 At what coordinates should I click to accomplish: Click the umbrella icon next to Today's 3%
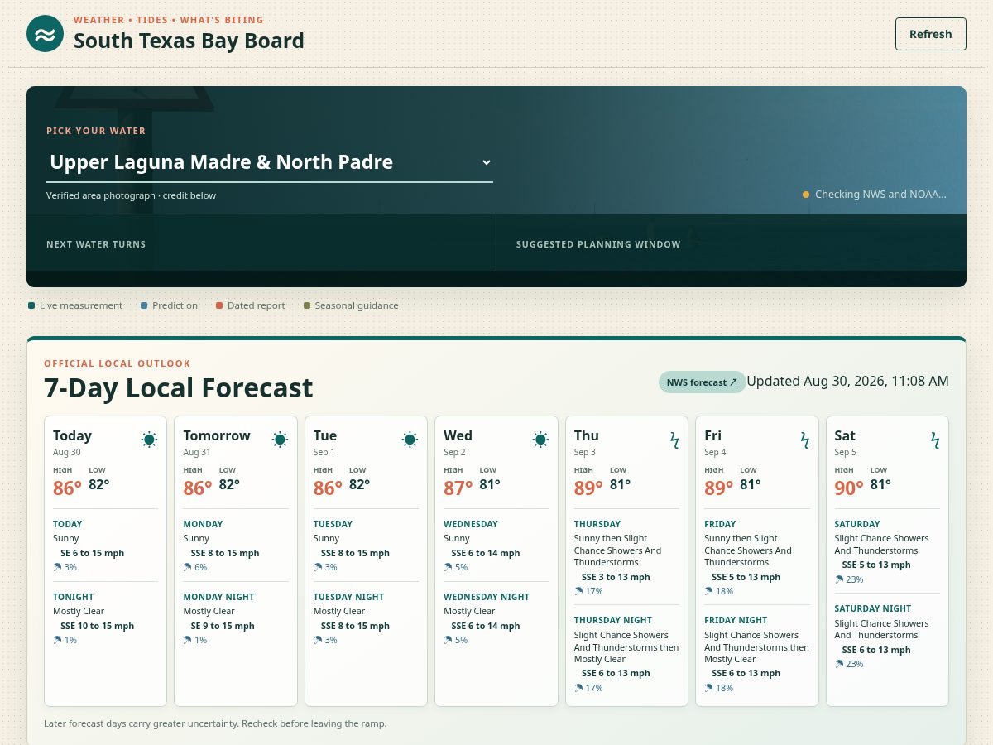point(57,567)
